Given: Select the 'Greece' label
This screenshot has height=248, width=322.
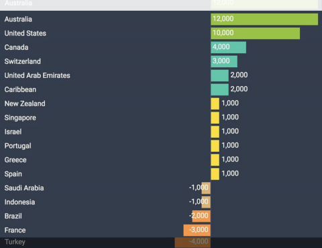Looking at the screenshot, I should 15,160.
